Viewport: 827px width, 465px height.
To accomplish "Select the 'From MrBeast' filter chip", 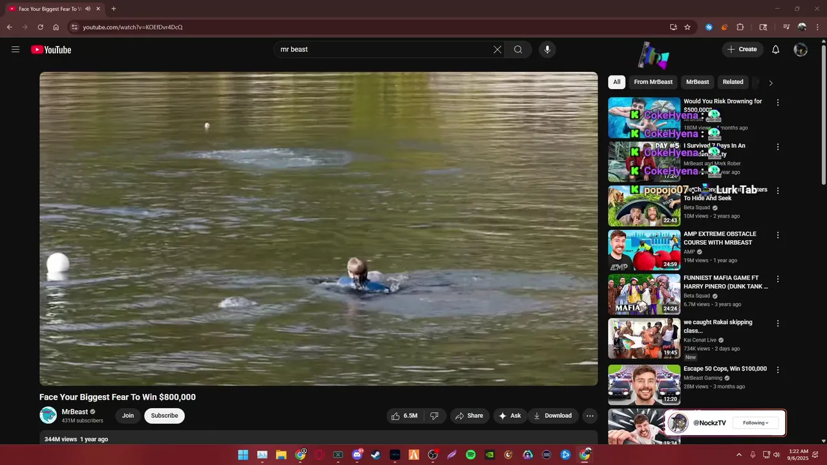I will (x=653, y=82).
